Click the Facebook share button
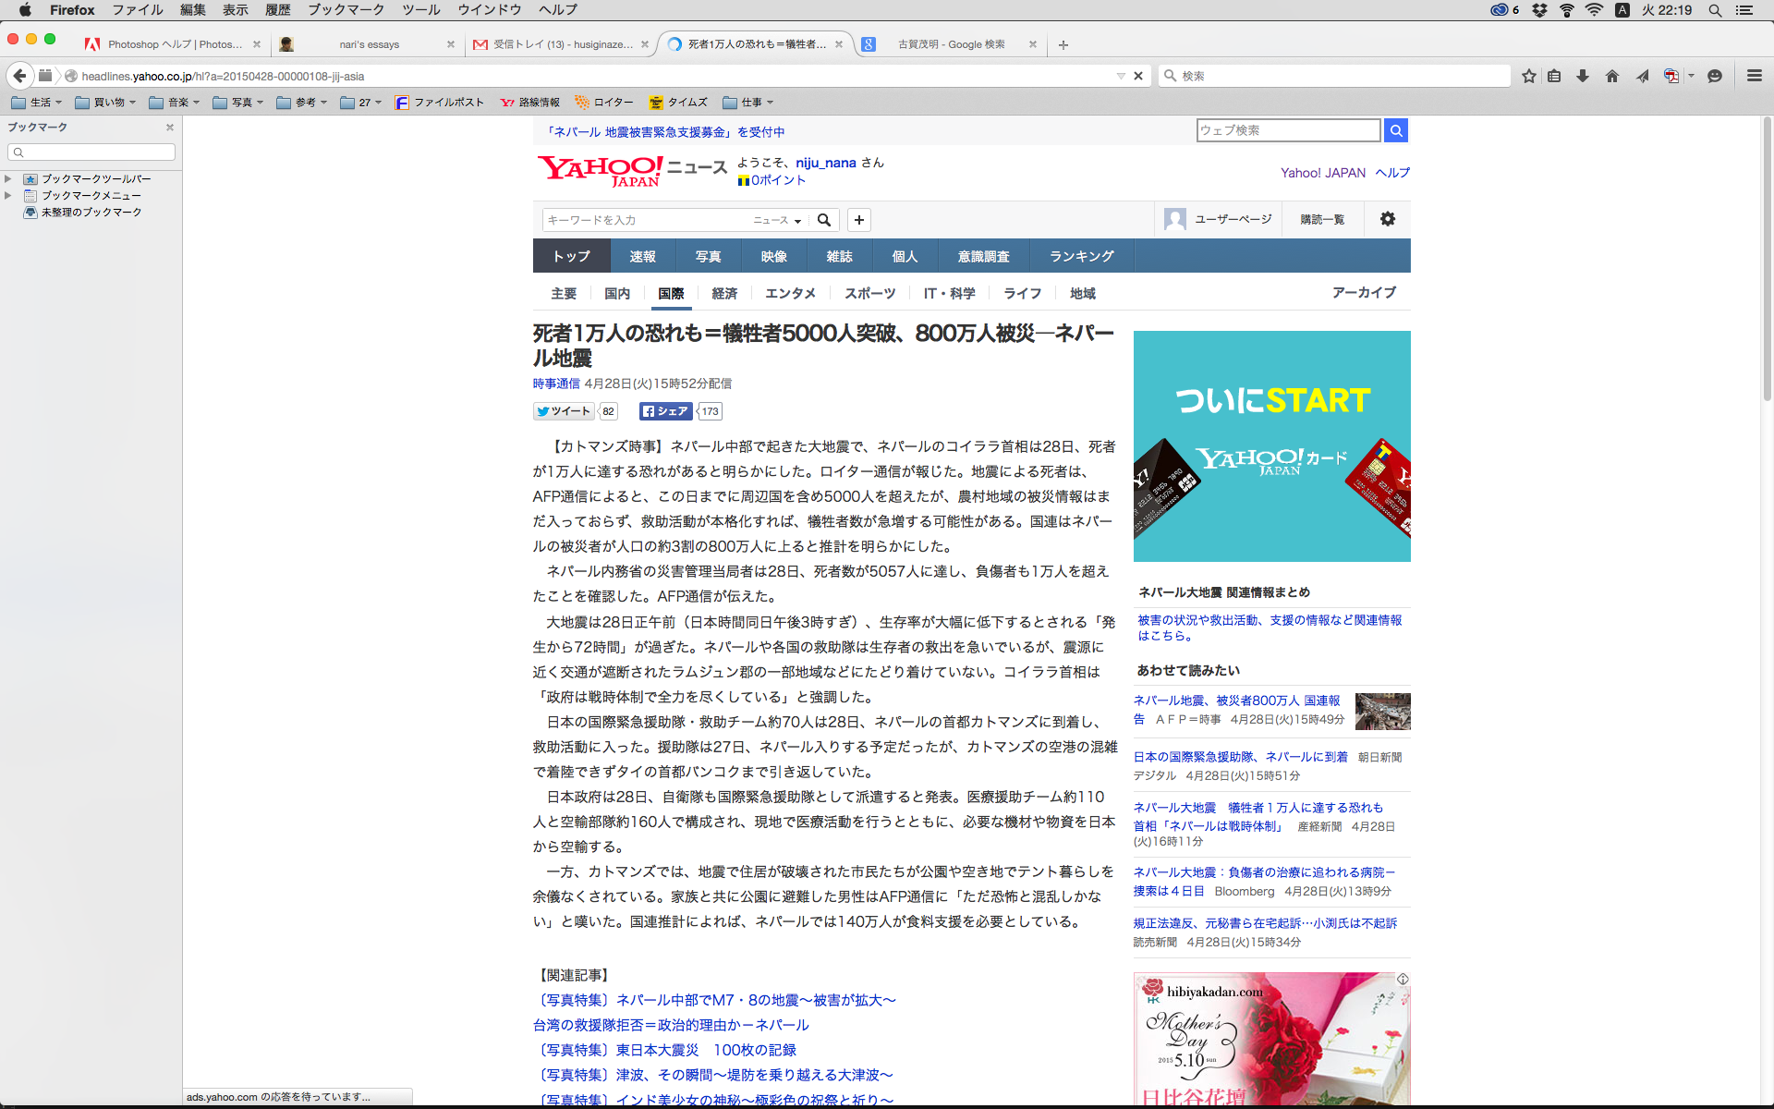The width and height of the screenshot is (1774, 1109). (665, 411)
